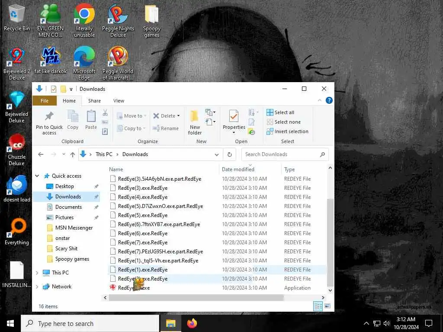Viewport: 443px width, 332px height.
Task: Switch to the Home ribbon tab
Action: [x=69, y=101]
